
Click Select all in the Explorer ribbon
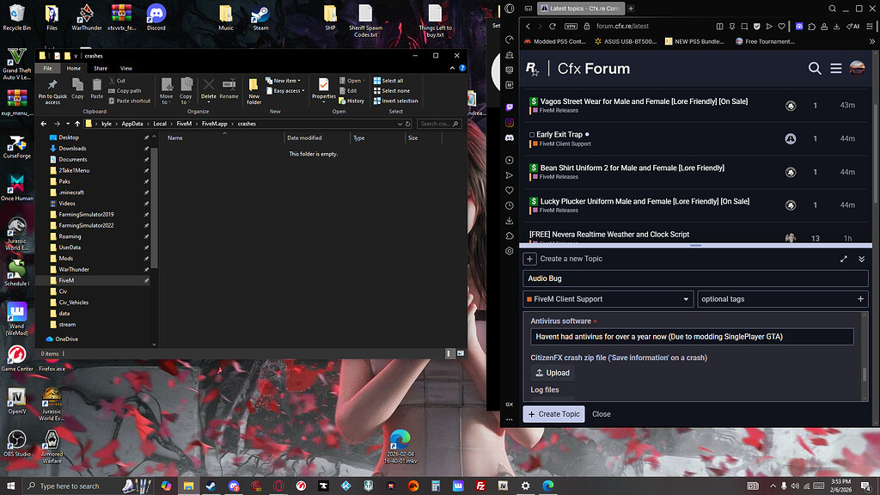[x=388, y=81]
